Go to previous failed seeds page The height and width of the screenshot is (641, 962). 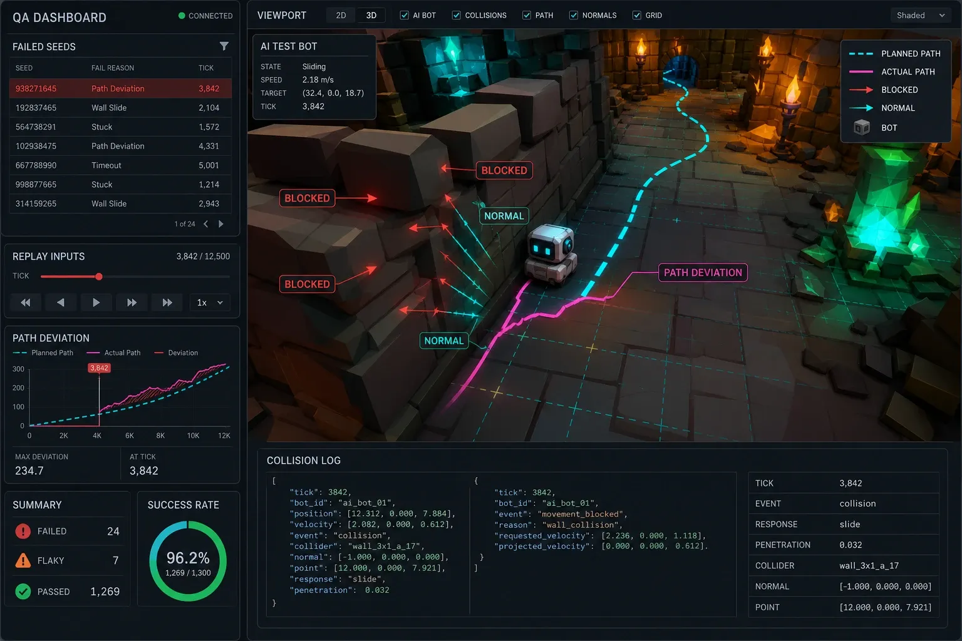tap(206, 224)
